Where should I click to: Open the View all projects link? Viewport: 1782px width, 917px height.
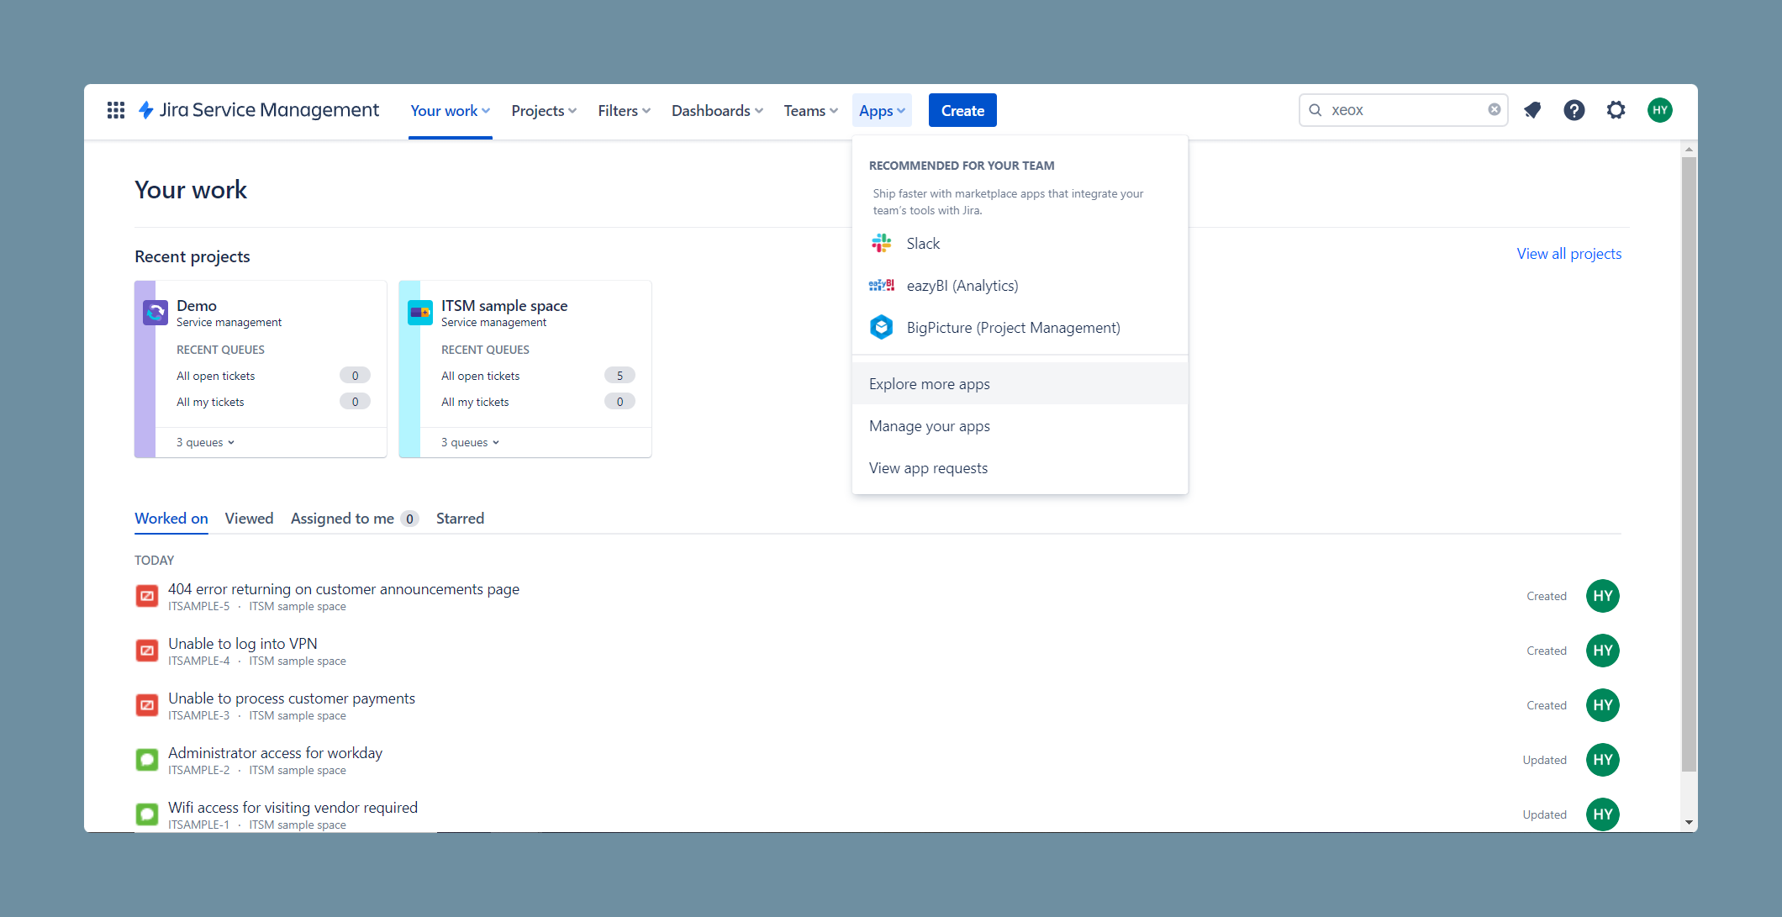coord(1568,254)
